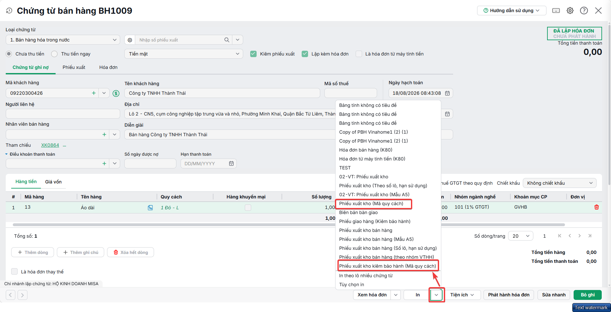Open the Tiền mặt payment method dropdown
Screen dimensions: 611x312
click(184, 54)
